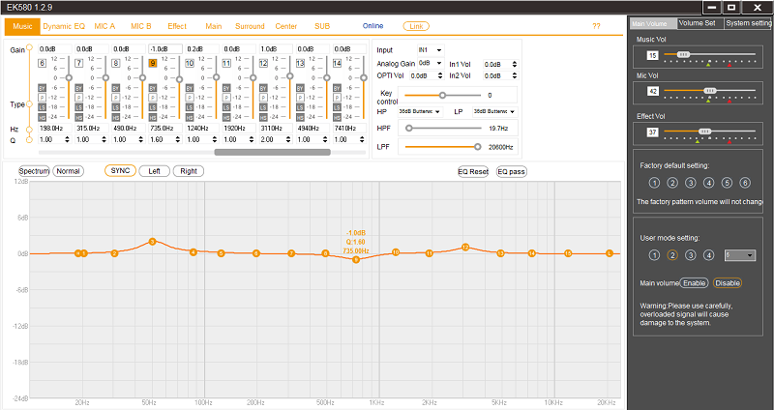
Task: Click the EQ Reset button
Action: click(473, 172)
